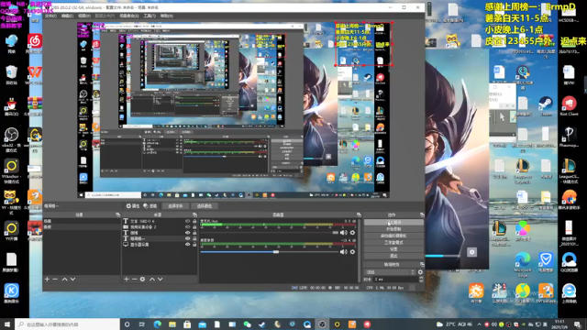
Task: Click the Studio Mode button
Action: (x=393, y=242)
